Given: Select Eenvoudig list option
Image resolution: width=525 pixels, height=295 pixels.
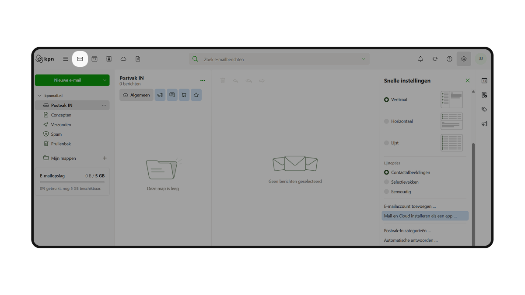Looking at the screenshot, I should tap(386, 192).
